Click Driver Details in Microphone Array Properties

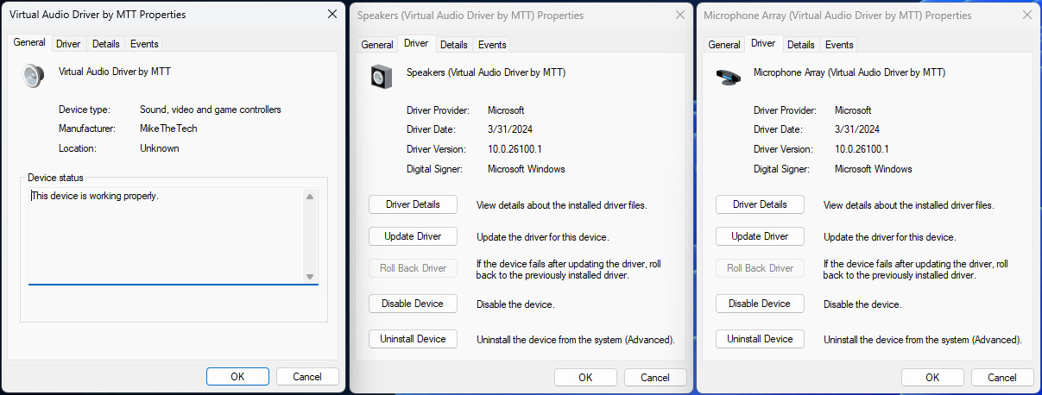[760, 204]
